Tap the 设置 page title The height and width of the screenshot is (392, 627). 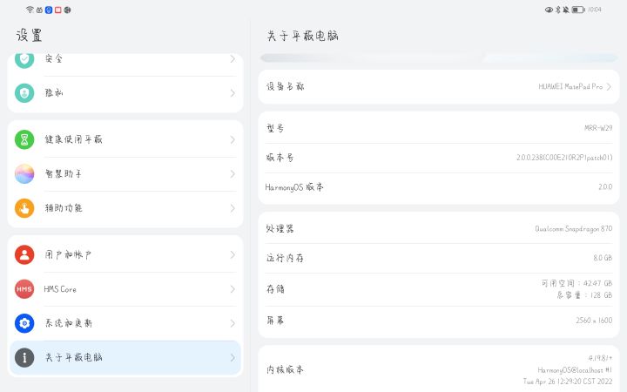coord(30,35)
